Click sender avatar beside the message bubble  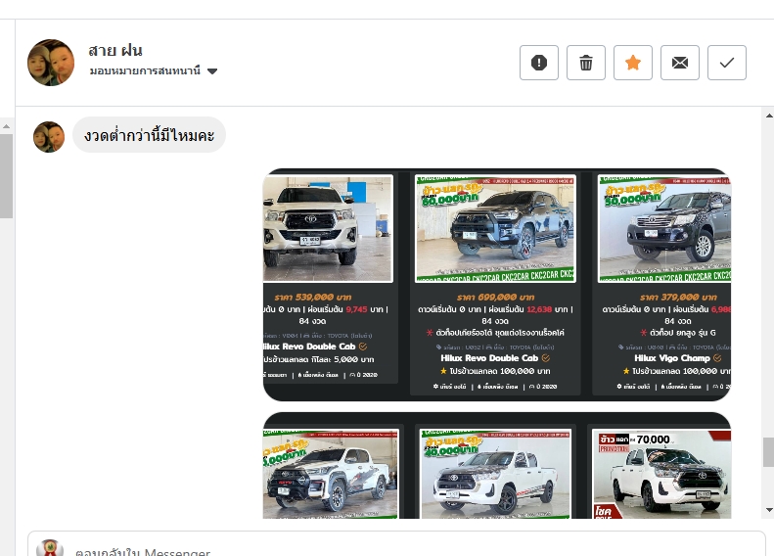click(x=49, y=137)
